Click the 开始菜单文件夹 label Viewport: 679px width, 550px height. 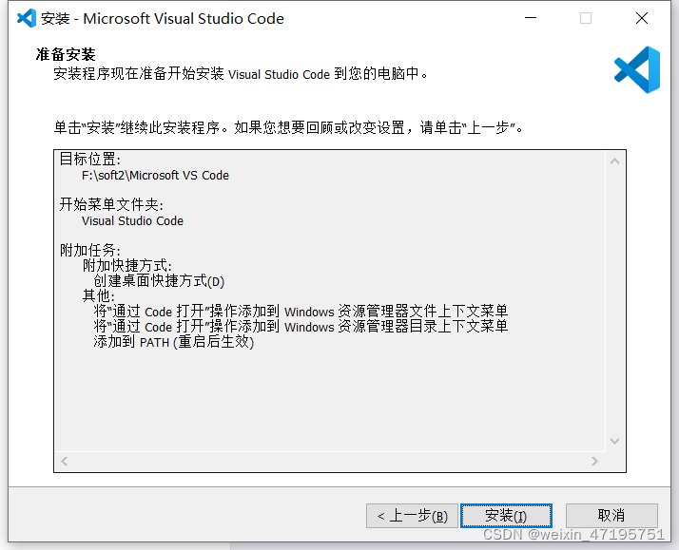coord(111,204)
